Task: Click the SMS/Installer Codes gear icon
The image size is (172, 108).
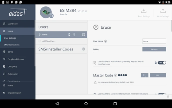Action: 83,49
